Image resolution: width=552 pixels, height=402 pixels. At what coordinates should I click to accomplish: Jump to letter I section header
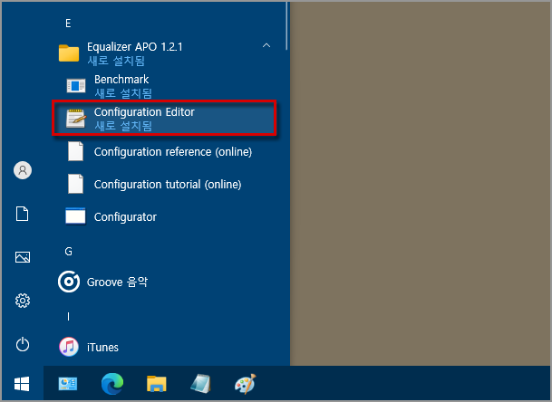coord(68,317)
